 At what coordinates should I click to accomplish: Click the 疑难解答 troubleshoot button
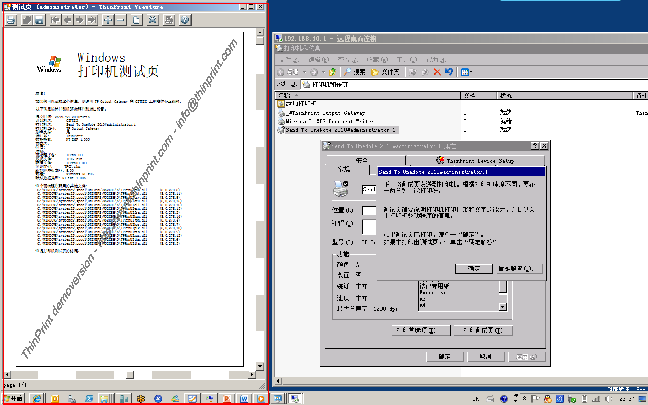pyautogui.click(x=519, y=269)
